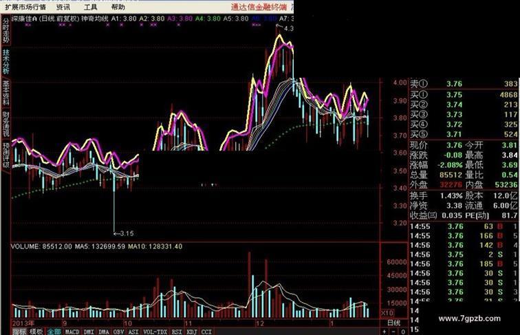This screenshot has width=520, height=335.
Task: Click the 深康佳A stock name in chart header
Action: click(x=24, y=19)
